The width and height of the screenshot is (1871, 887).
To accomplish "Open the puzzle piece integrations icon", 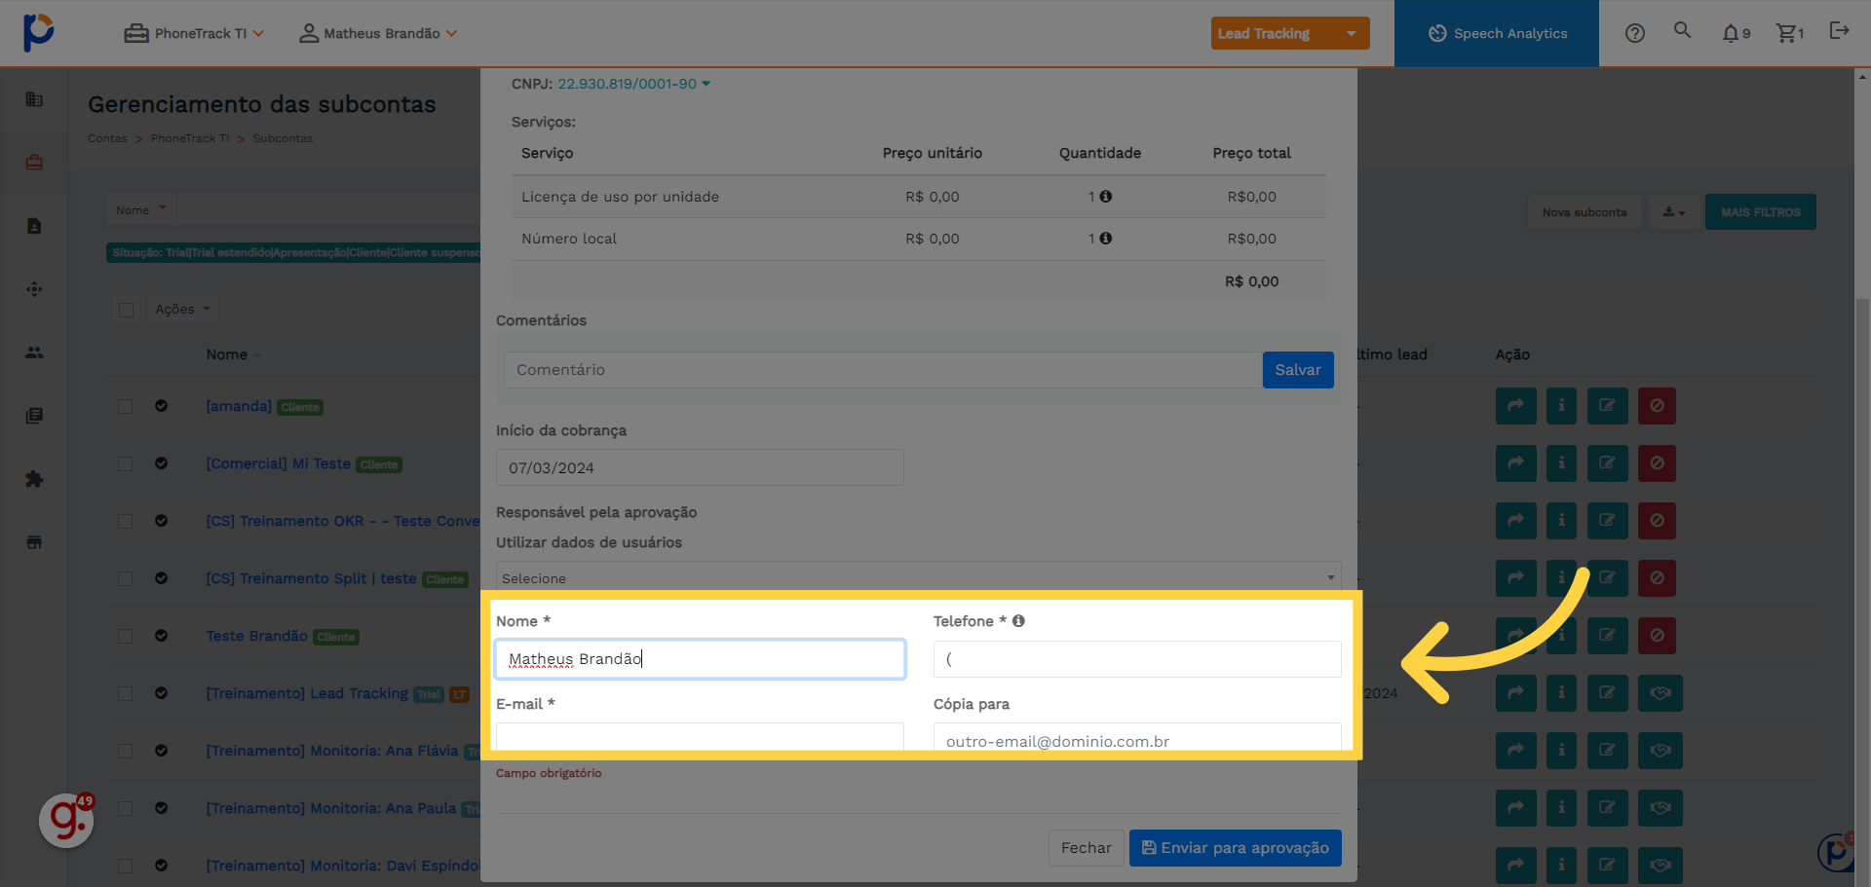I will (x=34, y=479).
